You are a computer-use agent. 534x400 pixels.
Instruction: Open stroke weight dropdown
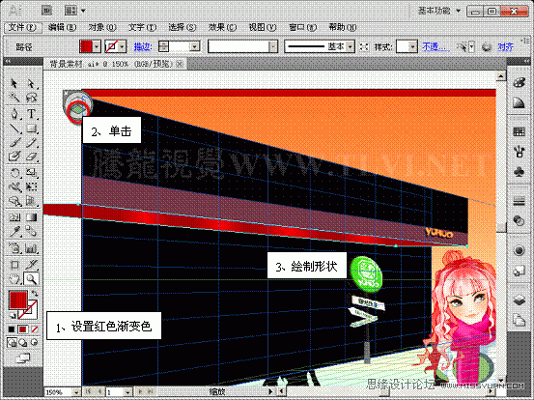click(x=194, y=46)
